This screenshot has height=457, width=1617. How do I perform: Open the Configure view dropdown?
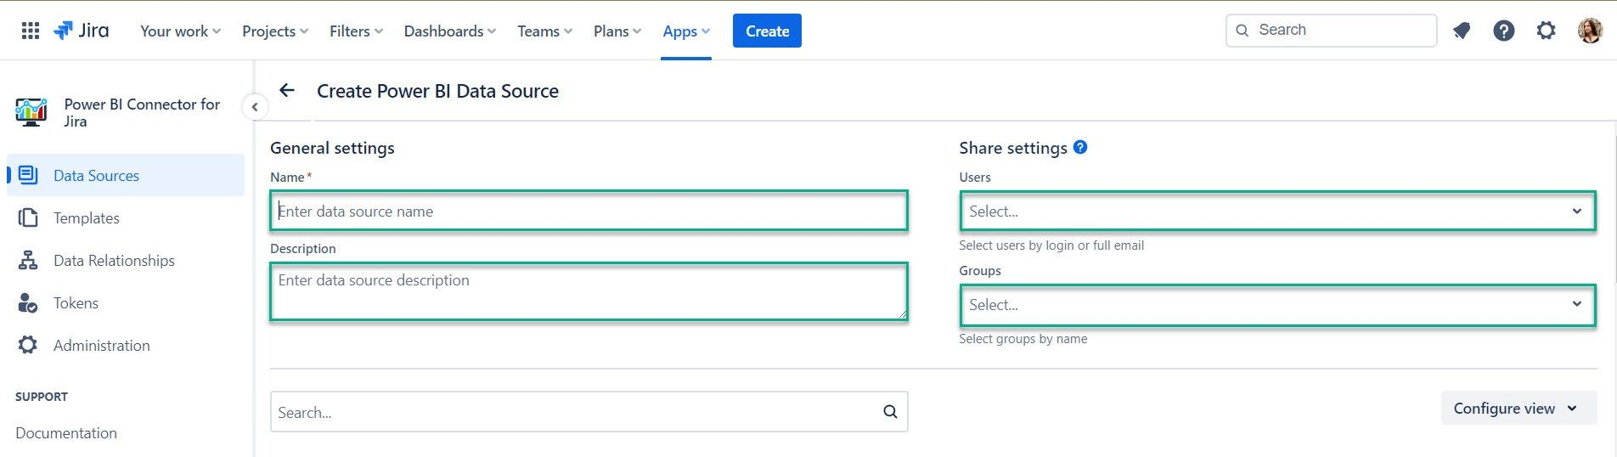pyautogui.click(x=1518, y=409)
